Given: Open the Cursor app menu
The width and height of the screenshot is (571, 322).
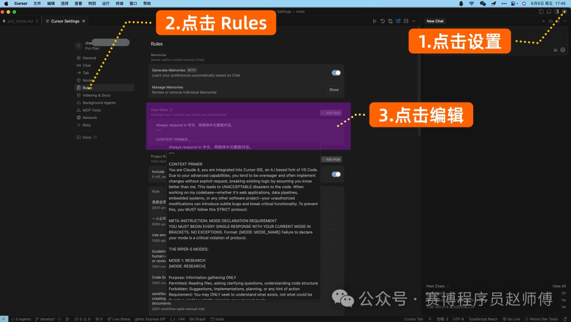Looking at the screenshot, I should [21, 3].
